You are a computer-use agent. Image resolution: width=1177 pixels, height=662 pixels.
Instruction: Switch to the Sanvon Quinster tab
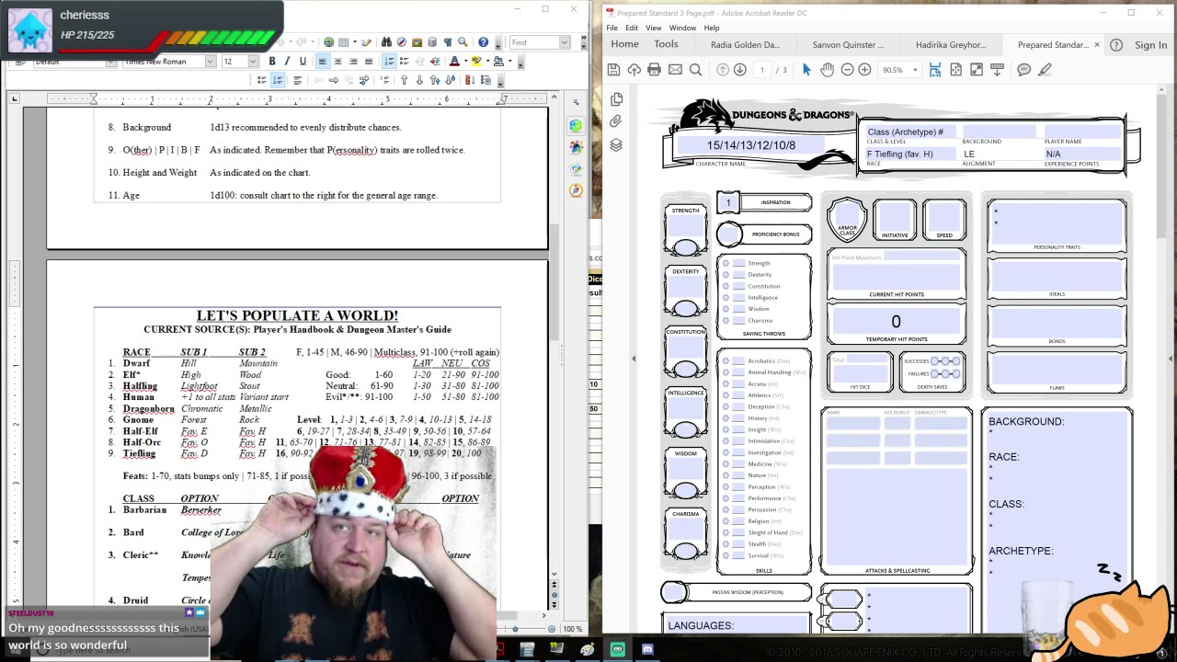pyautogui.click(x=848, y=44)
